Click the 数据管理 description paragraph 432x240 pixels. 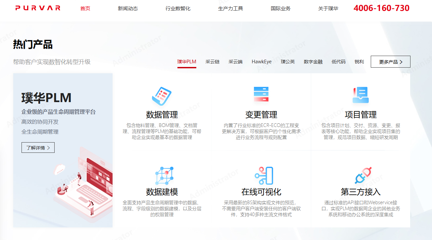pyautogui.click(x=162, y=131)
